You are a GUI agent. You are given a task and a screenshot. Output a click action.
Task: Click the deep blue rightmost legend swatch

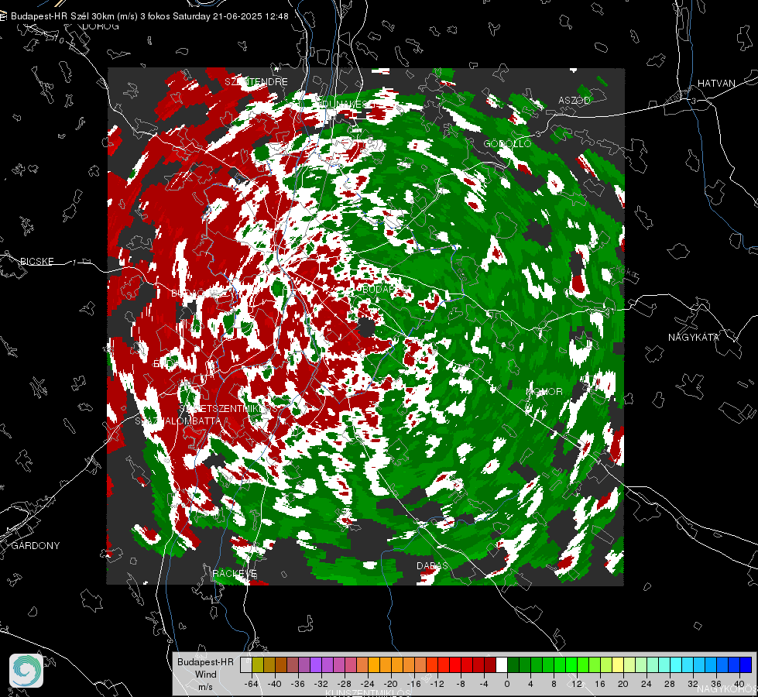746,664
